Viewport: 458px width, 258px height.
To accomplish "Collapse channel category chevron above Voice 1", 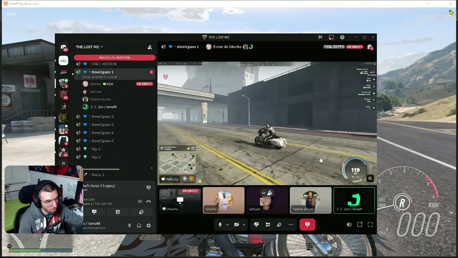I will [122, 168].
